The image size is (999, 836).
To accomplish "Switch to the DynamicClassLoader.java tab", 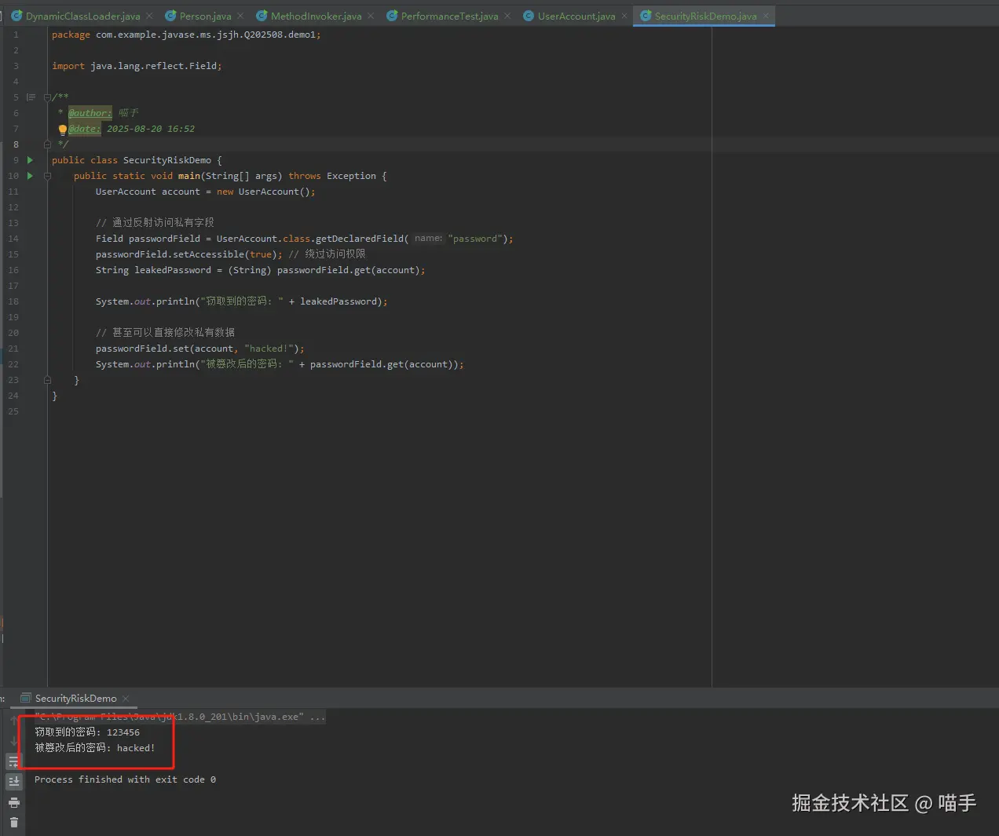I will (82, 16).
